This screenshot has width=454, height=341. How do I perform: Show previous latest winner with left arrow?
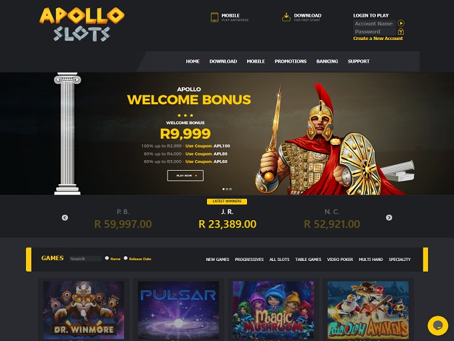(65, 218)
